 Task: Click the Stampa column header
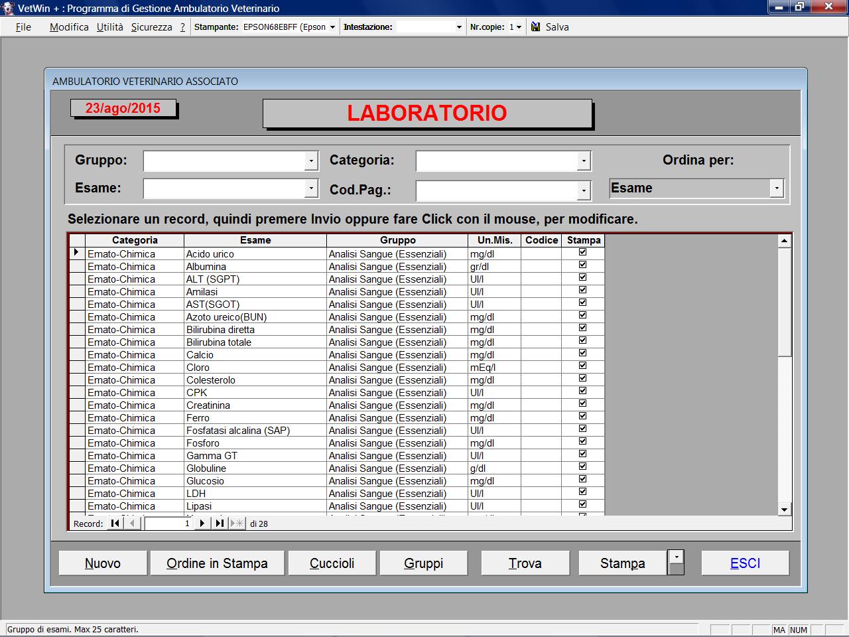(x=584, y=240)
